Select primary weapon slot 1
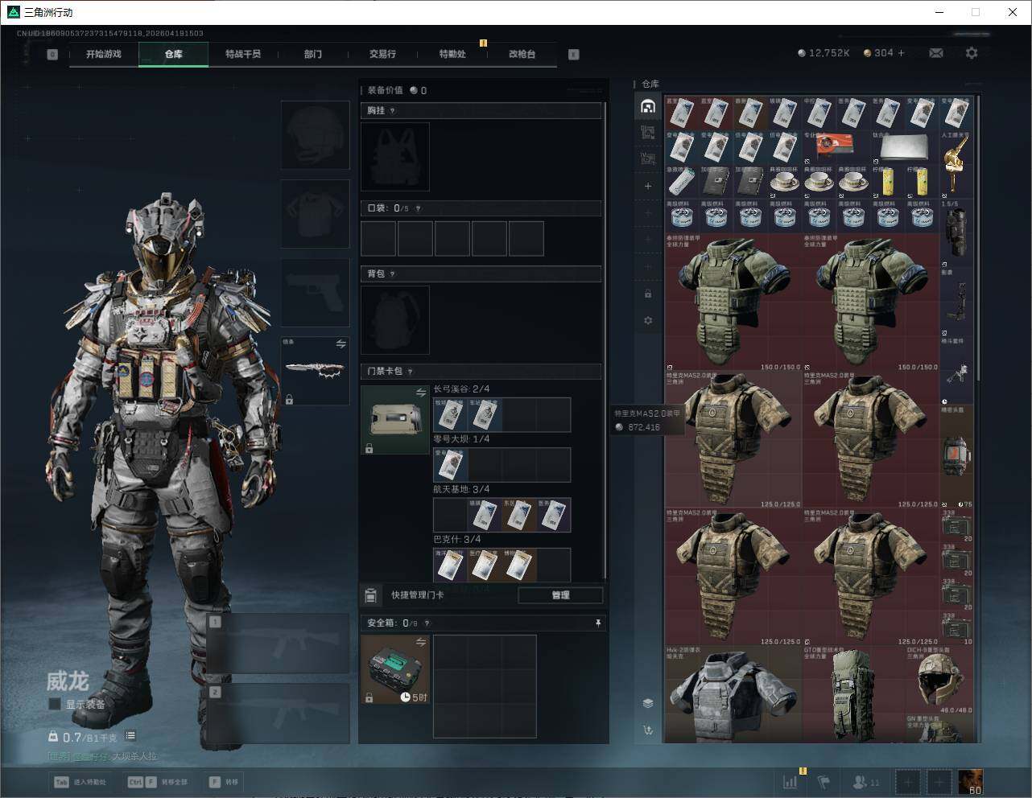 click(x=279, y=644)
